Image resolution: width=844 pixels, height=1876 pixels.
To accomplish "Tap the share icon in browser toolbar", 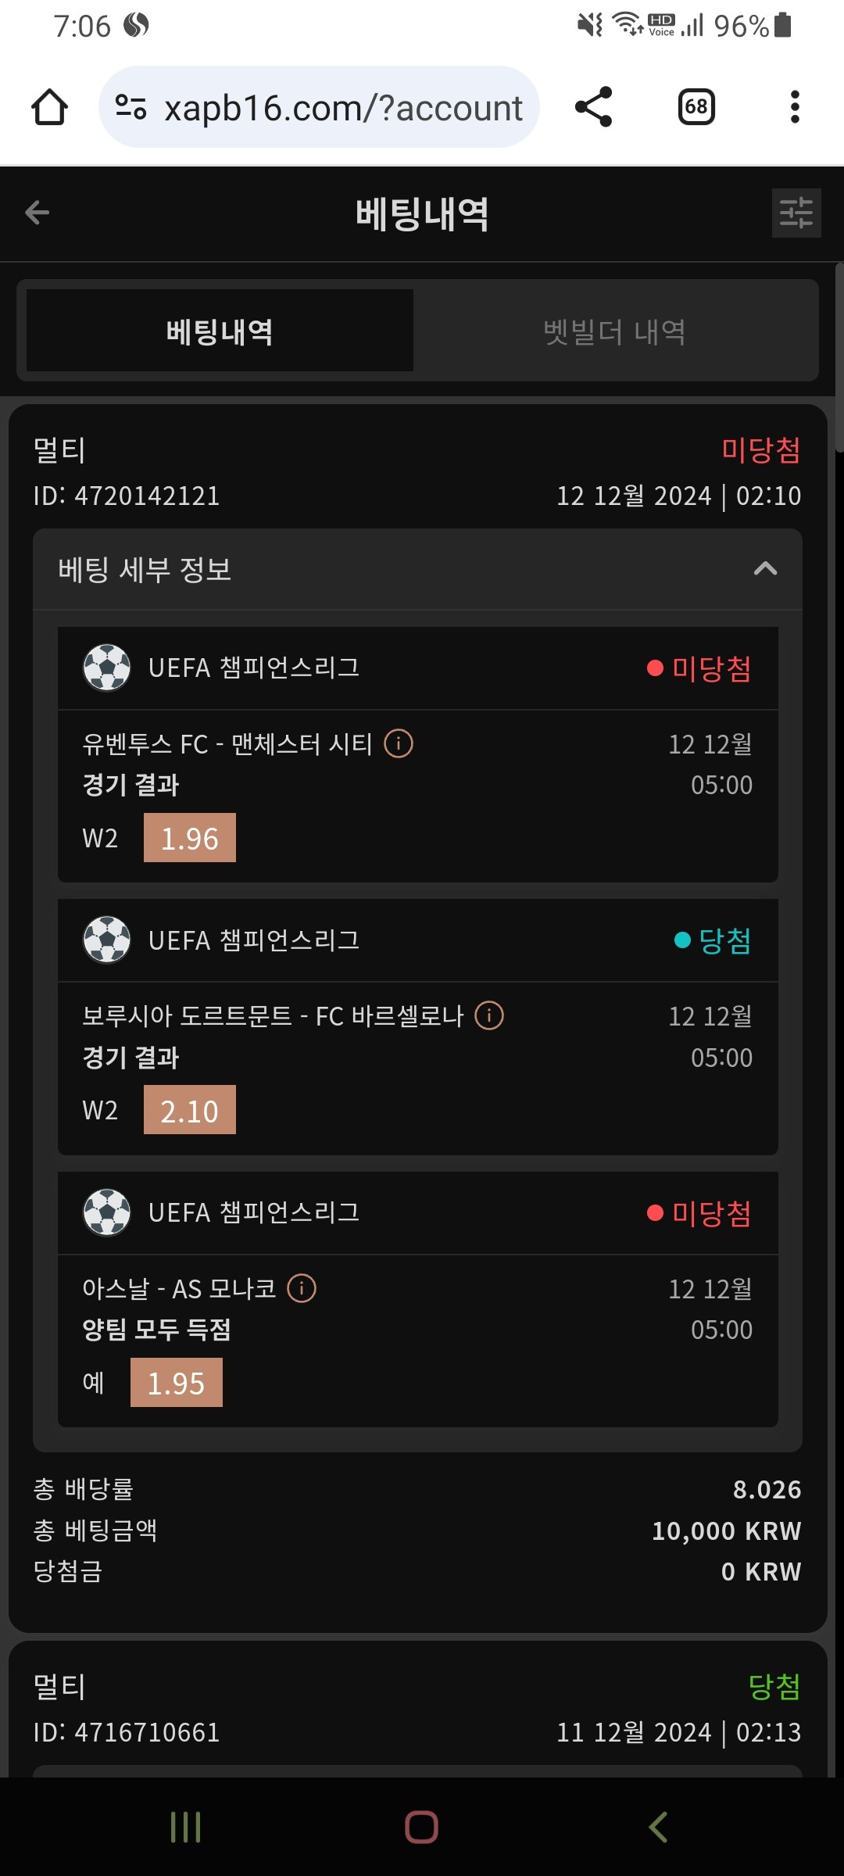I will click(593, 107).
